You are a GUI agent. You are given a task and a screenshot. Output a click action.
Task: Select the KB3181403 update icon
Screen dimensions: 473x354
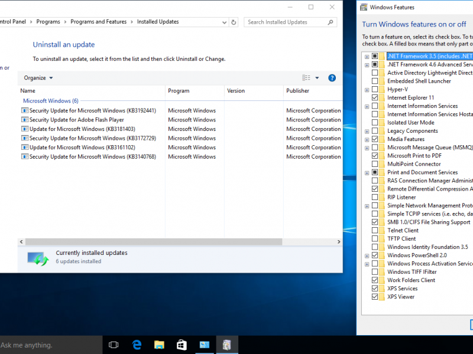(x=25, y=129)
